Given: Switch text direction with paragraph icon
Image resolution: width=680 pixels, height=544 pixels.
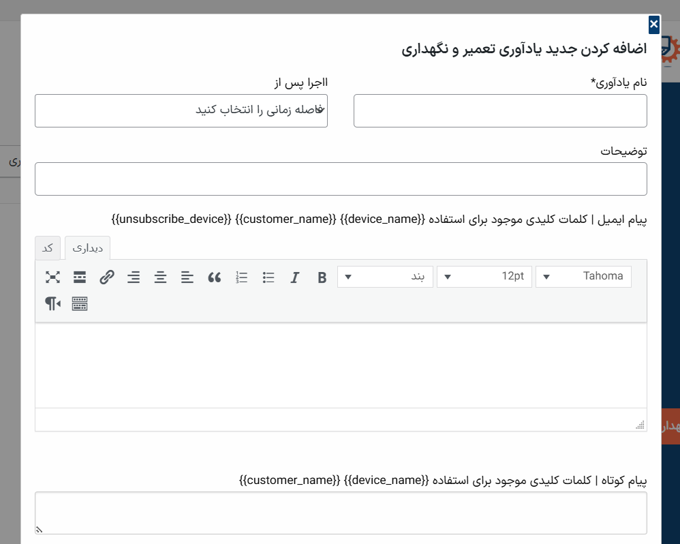Looking at the screenshot, I should tap(52, 303).
